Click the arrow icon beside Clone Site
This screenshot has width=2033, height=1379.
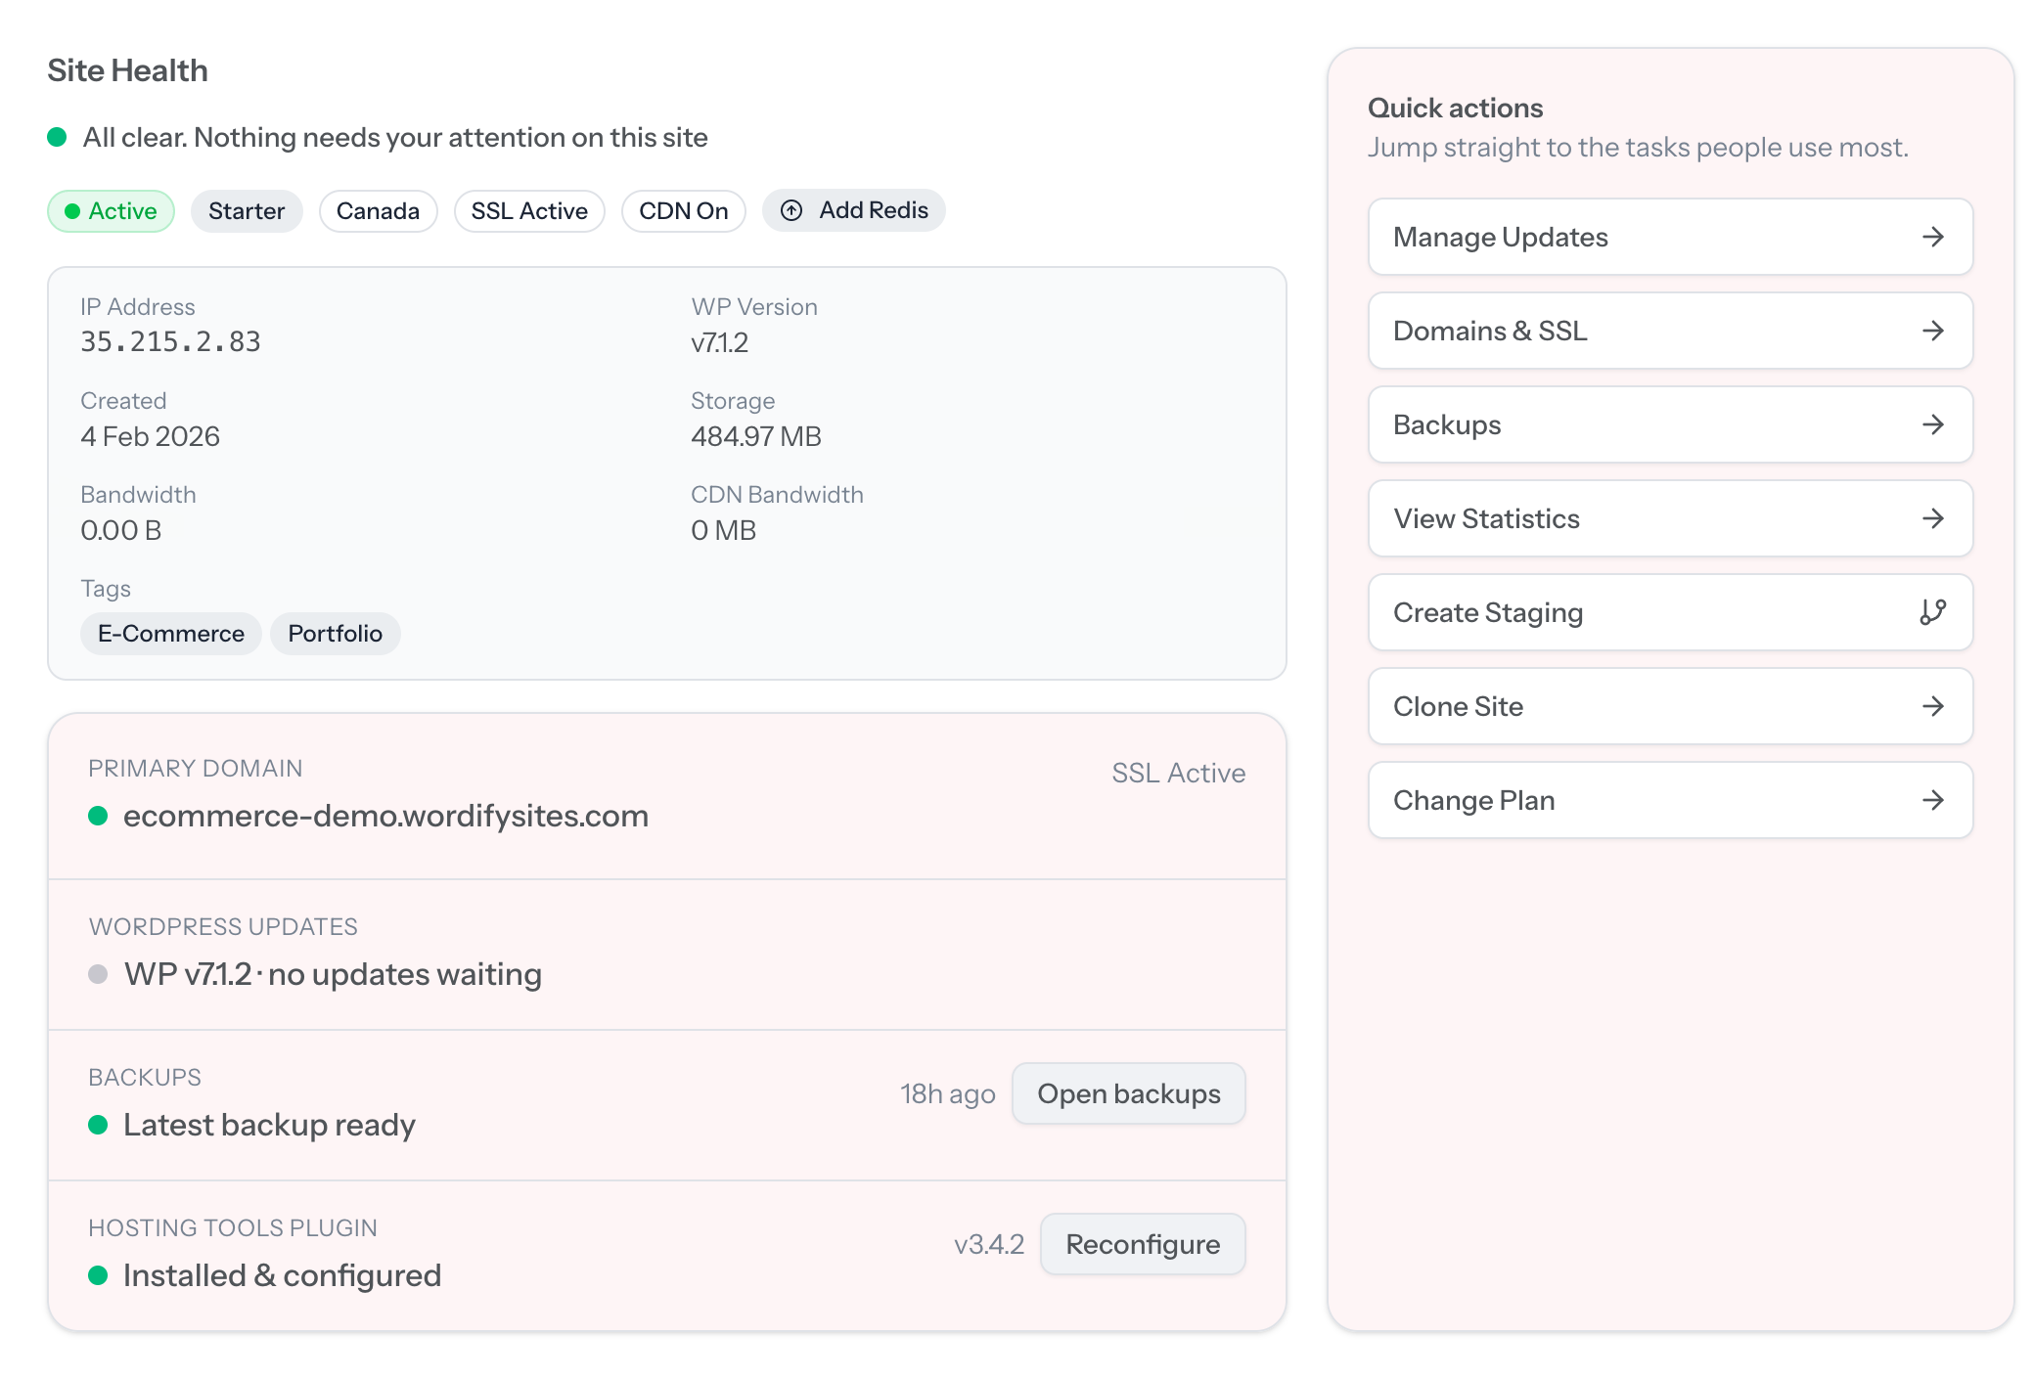[x=1932, y=706]
